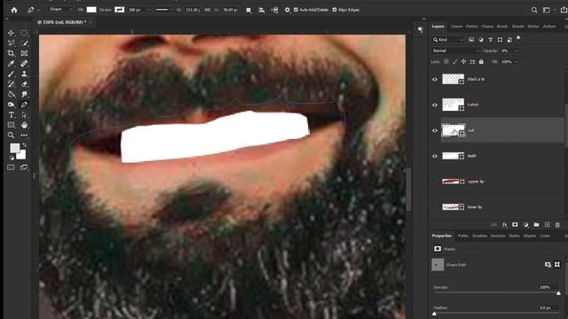The height and width of the screenshot is (319, 568).
Task: Select the Path Selection tool
Action: coord(24,115)
